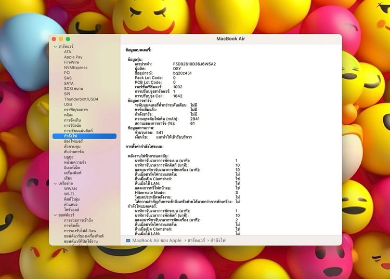Click กำลังไฟ in the bottom path bar

coord(218,241)
